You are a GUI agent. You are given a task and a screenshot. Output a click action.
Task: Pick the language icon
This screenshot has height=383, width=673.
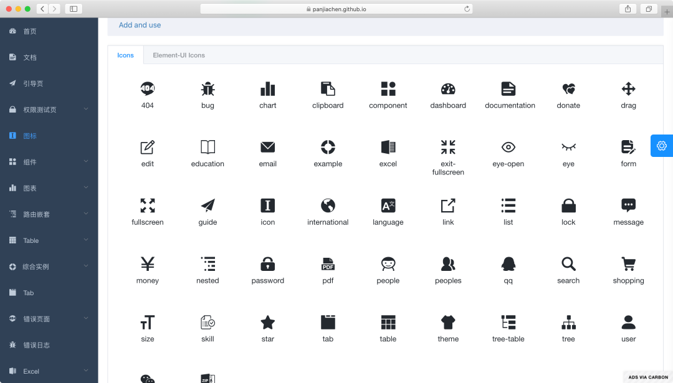pos(388,206)
